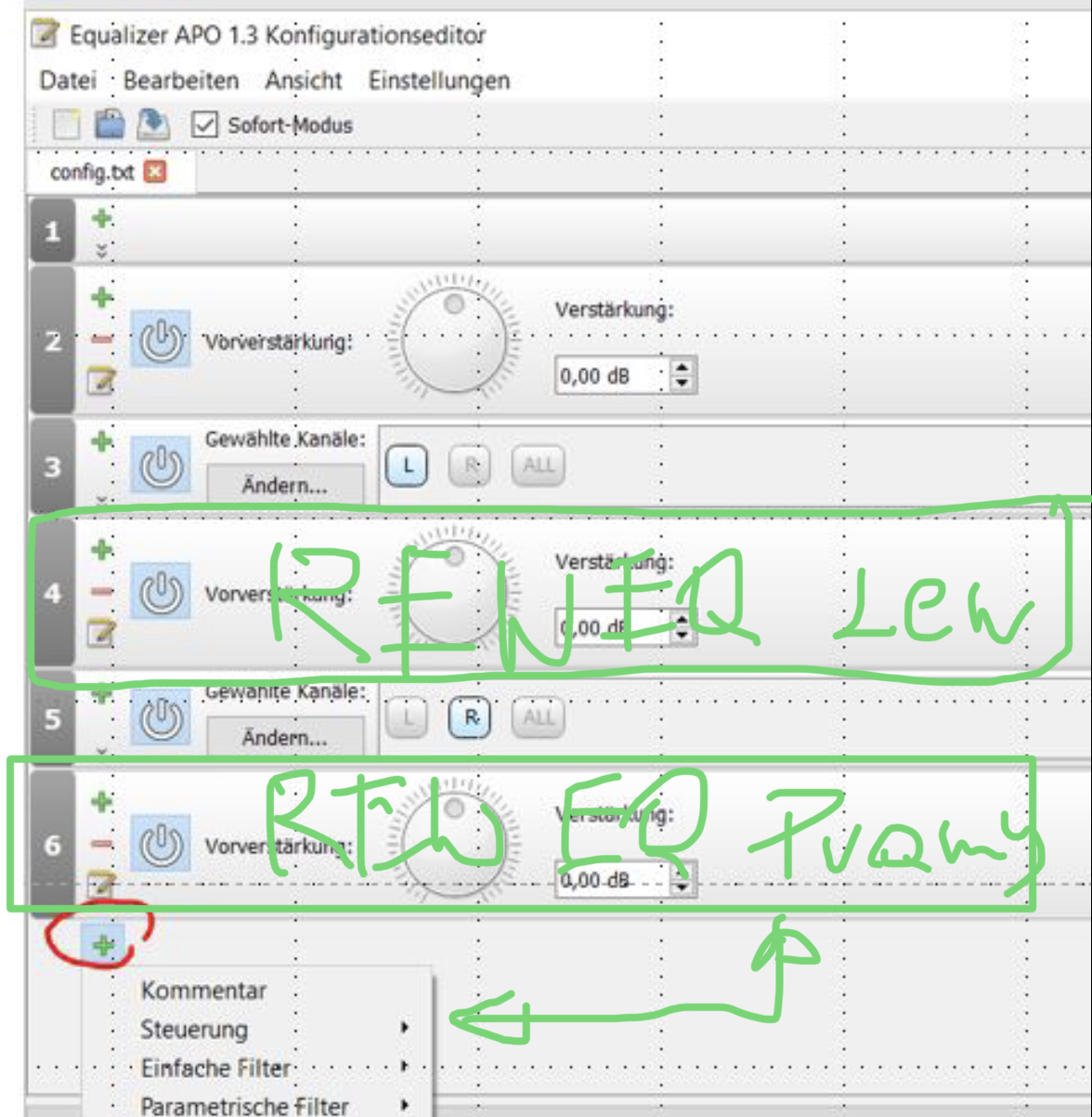Focus the row 4 Verstärkung dB field
Screen dimensions: 1092x1117
click(x=614, y=627)
